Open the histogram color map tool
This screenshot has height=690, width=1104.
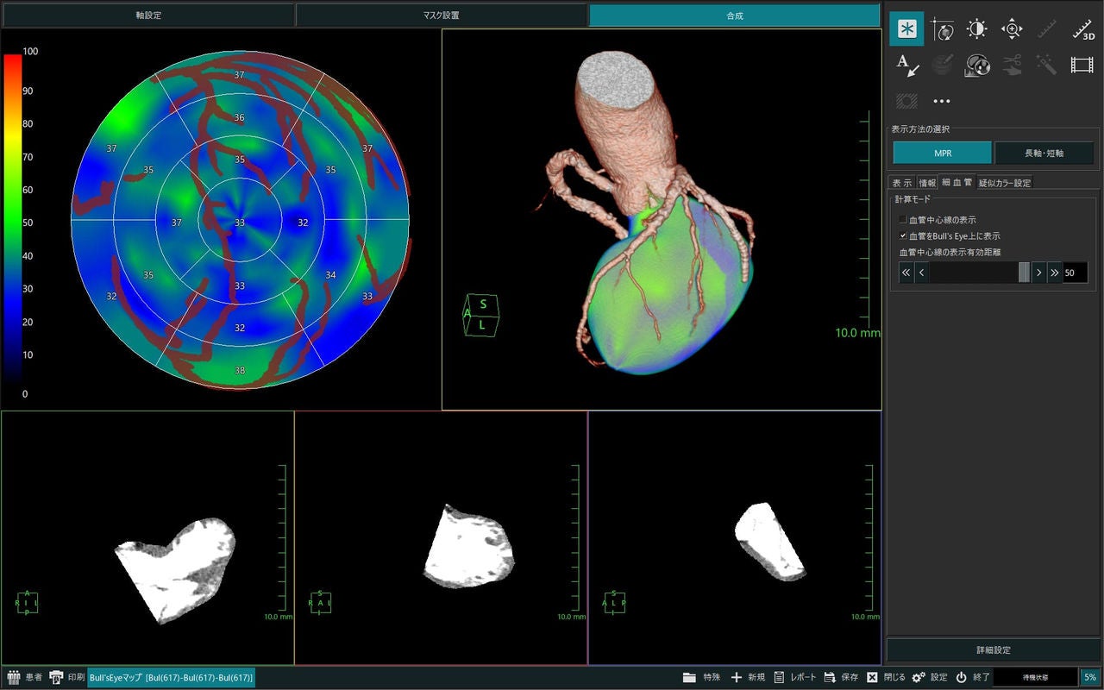click(976, 65)
